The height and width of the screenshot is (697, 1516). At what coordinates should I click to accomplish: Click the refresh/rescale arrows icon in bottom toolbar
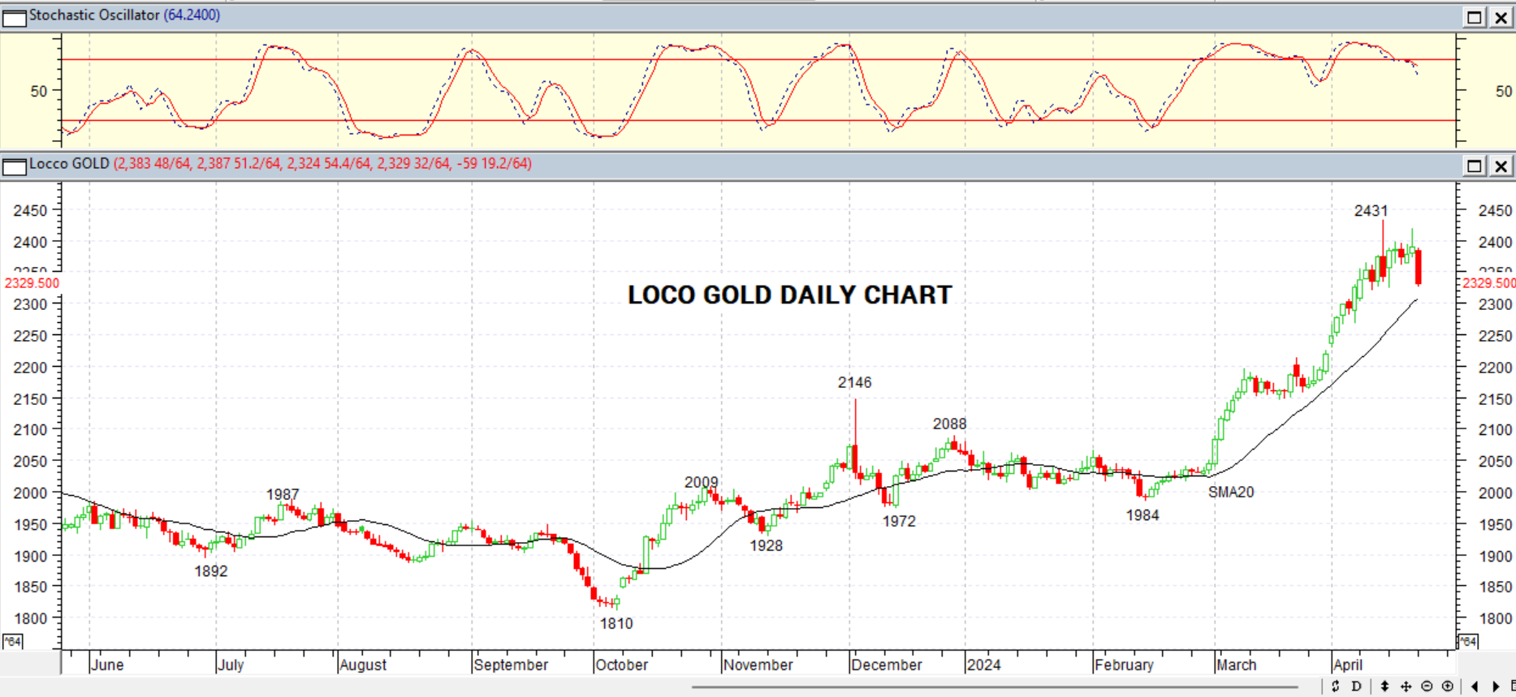[1336, 686]
